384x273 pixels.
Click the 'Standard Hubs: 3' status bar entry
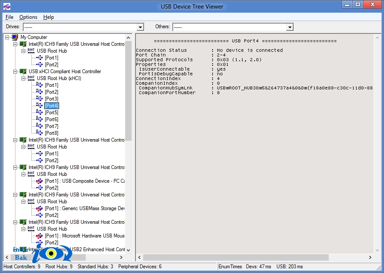95,267
